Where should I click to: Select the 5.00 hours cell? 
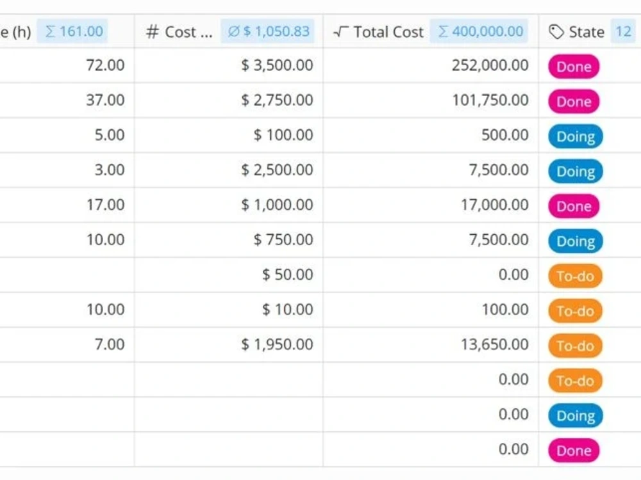(x=67, y=135)
